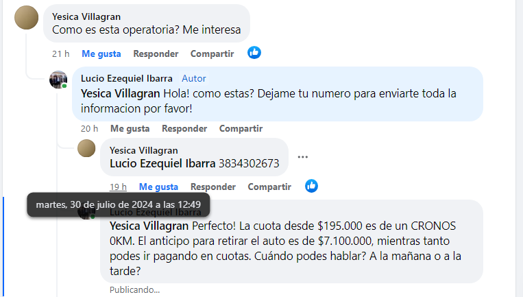The width and height of the screenshot is (523, 297).
Task: Click Compartir under the first comment
Action: click(212, 54)
